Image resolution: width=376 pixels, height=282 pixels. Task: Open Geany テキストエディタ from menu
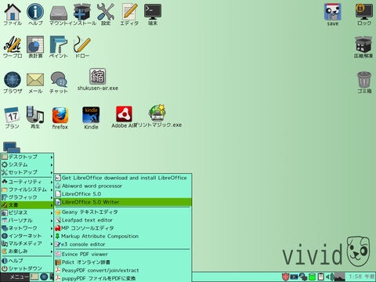pos(123,212)
